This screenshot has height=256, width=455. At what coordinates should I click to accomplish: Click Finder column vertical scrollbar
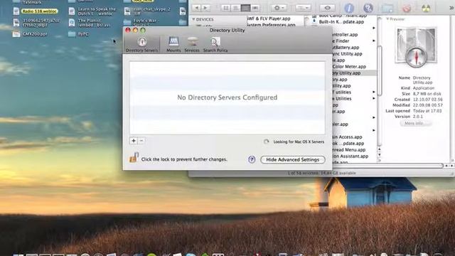[x=379, y=71]
